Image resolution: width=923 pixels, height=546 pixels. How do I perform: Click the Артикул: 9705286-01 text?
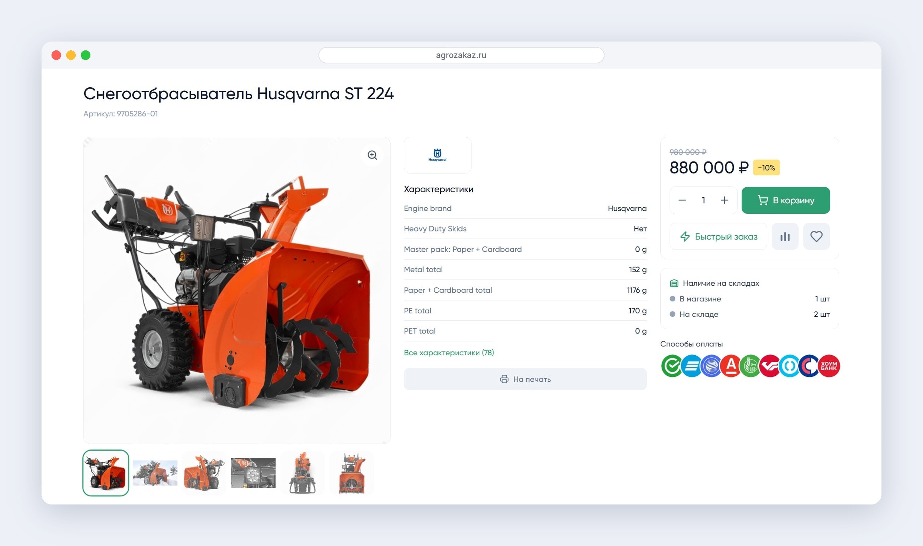121,114
